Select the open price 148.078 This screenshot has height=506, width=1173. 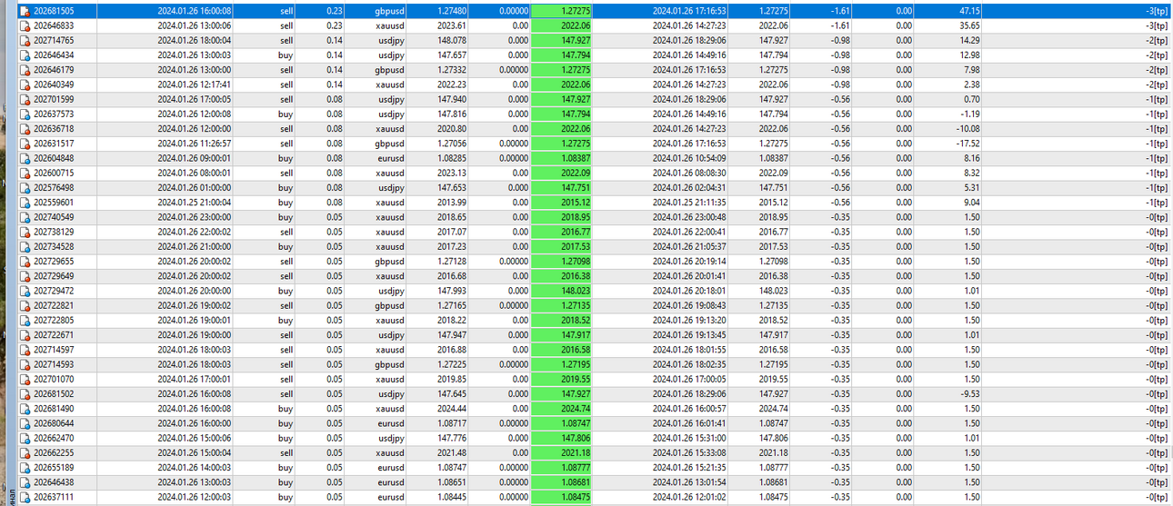coord(453,41)
